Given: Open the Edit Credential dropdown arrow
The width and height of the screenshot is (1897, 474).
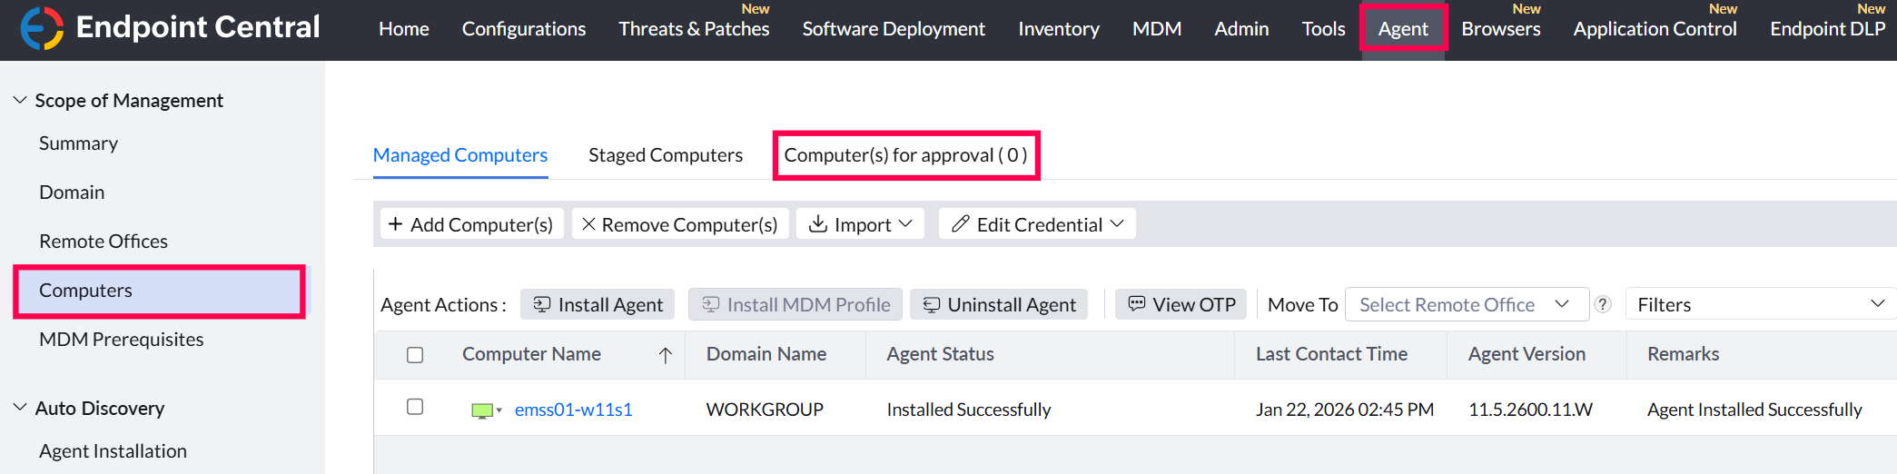Looking at the screenshot, I should 1117,224.
